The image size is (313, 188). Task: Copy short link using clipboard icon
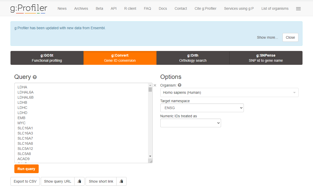(x=121, y=181)
